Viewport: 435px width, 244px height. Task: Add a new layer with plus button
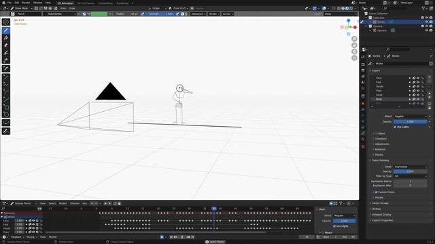[430, 77]
